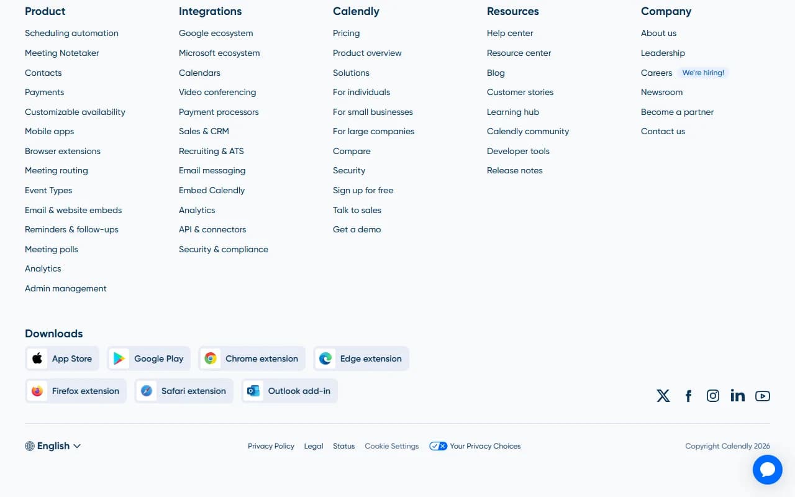795x497 pixels.
Task: Open Customer stories link
Action: pos(520,92)
